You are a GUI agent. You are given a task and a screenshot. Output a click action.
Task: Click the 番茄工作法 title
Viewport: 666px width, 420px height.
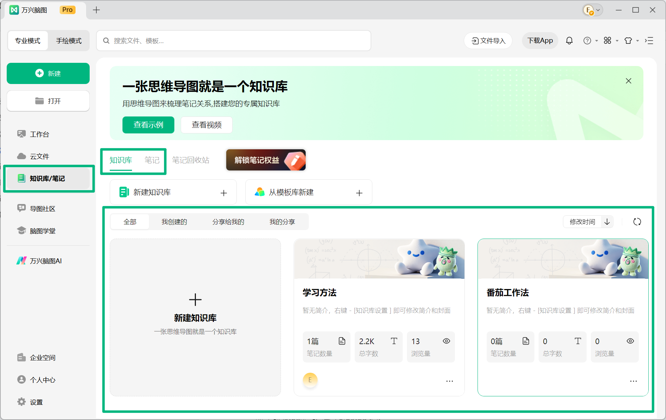pos(508,293)
